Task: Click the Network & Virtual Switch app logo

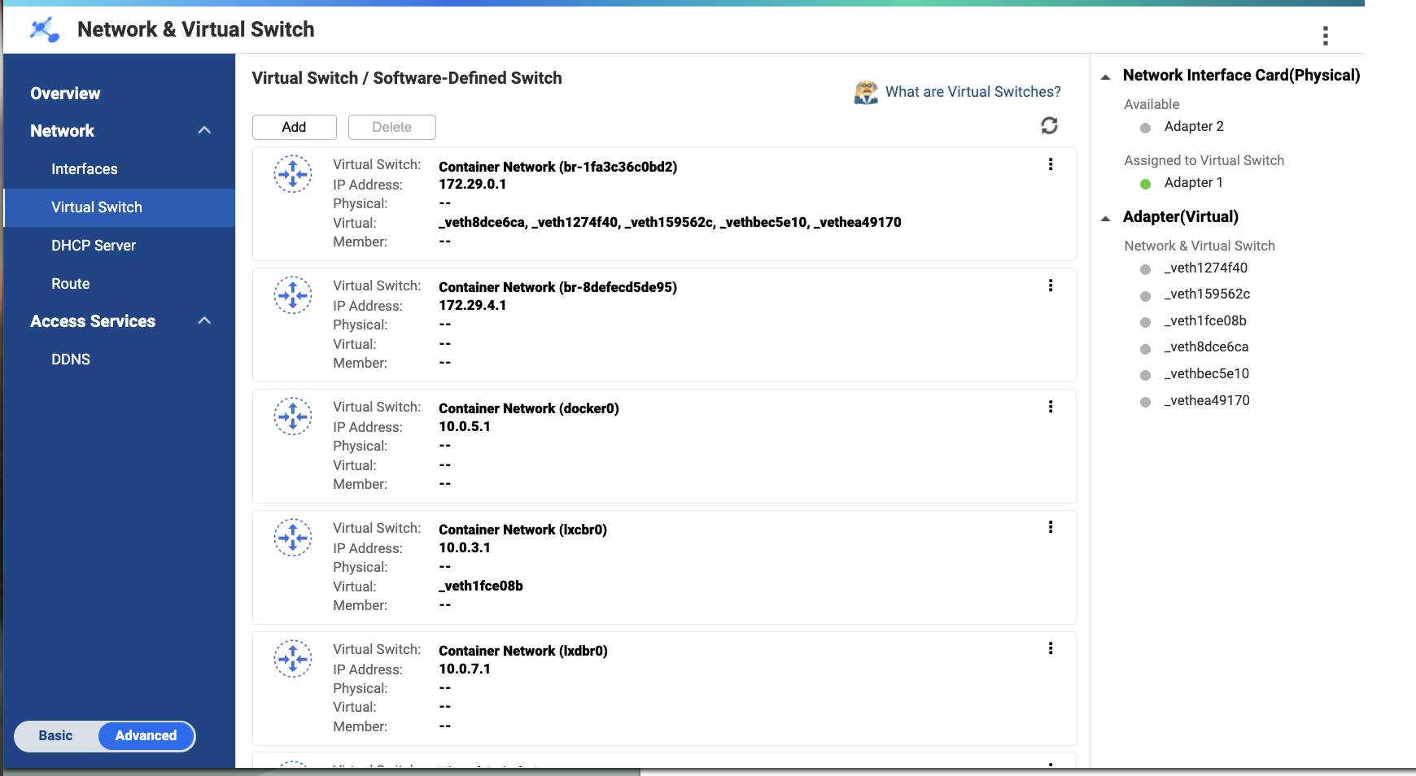Action: pyautogui.click(x=45, y=30)
